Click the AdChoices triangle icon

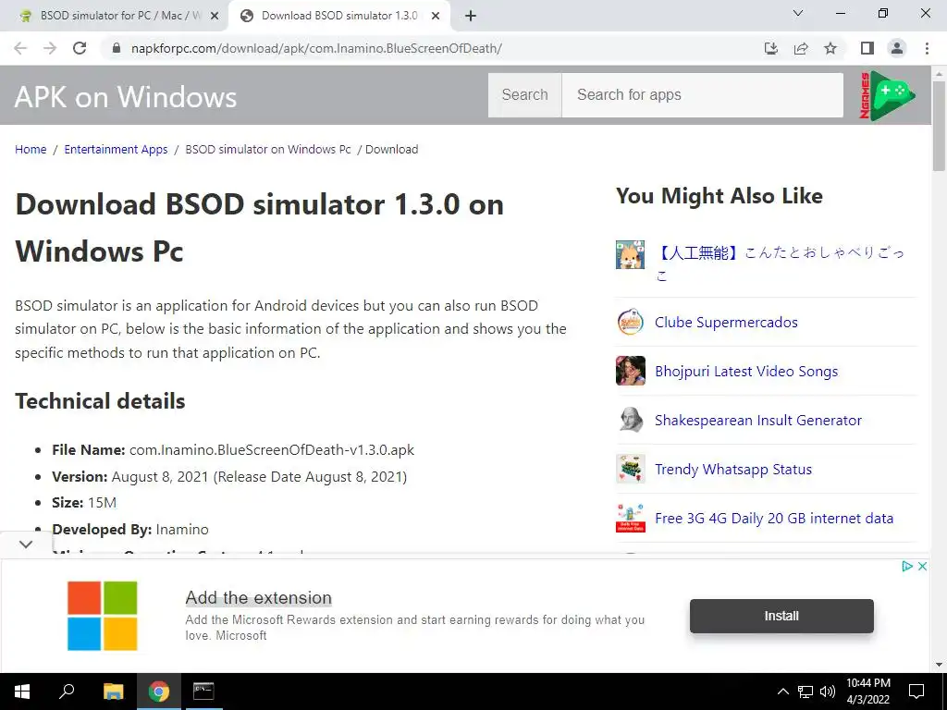pos(906,567)
